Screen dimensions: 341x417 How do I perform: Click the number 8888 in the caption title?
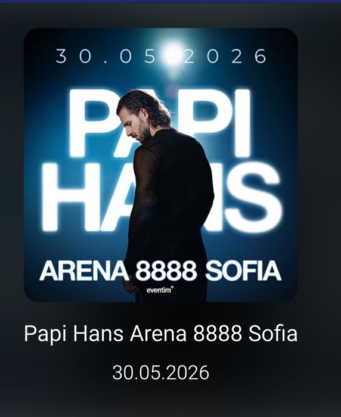pos(218,334)
